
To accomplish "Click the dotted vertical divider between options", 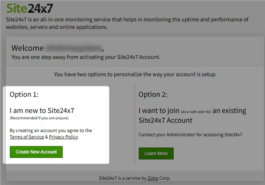I will [135, 124].
